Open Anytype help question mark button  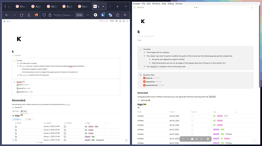tap(255, 140)
